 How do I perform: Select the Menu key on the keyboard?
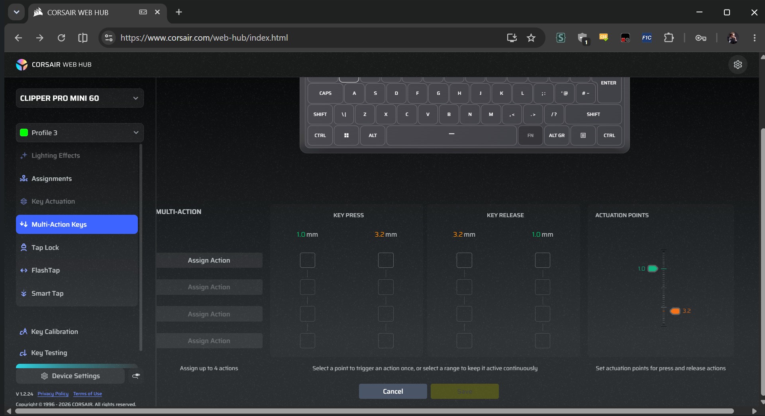click(x=583, y=135)
